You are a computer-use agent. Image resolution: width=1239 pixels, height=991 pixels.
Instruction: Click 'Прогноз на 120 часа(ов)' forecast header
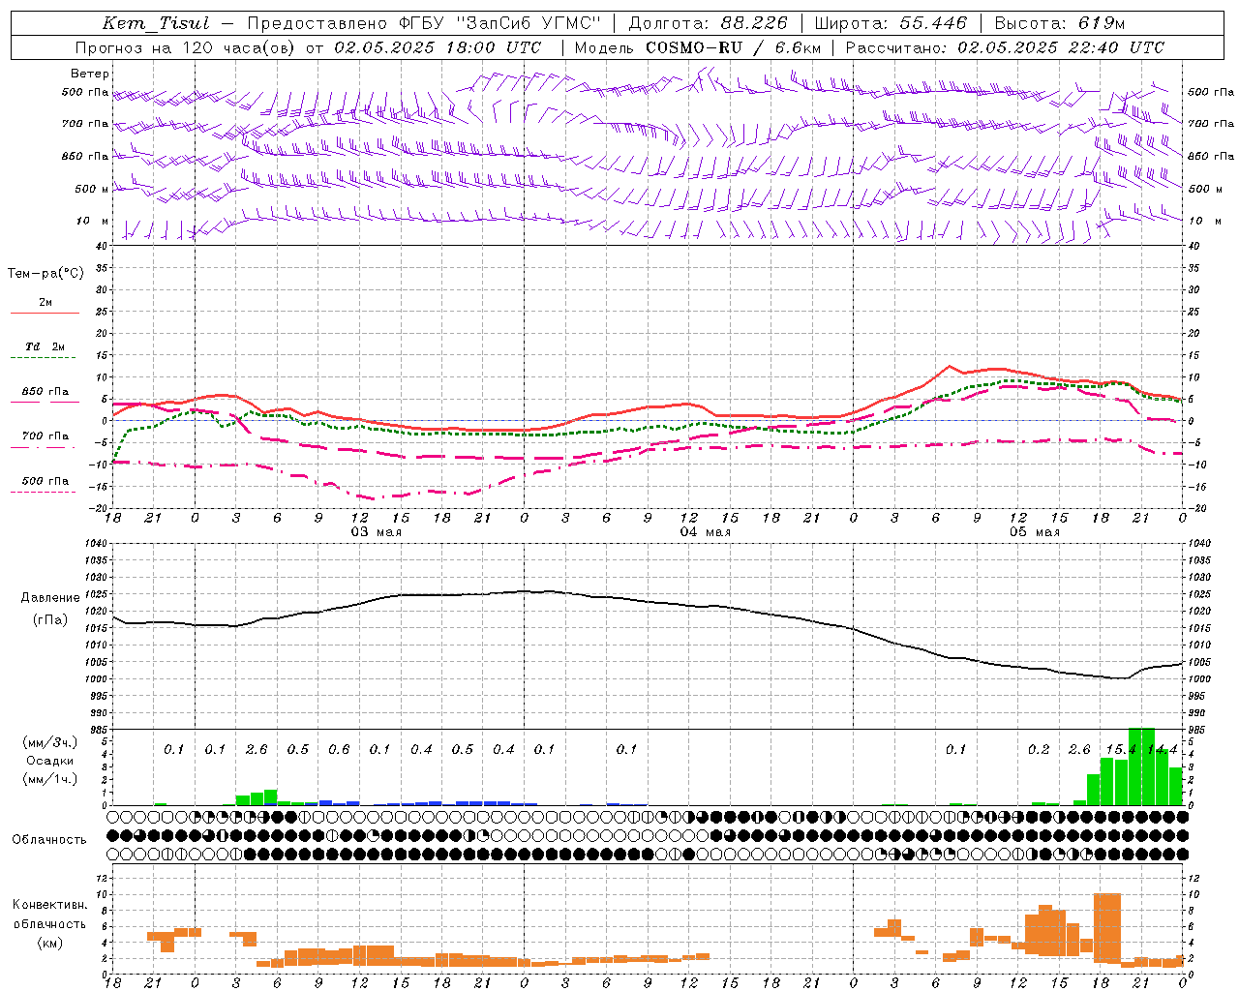click(x=186, y=47)
